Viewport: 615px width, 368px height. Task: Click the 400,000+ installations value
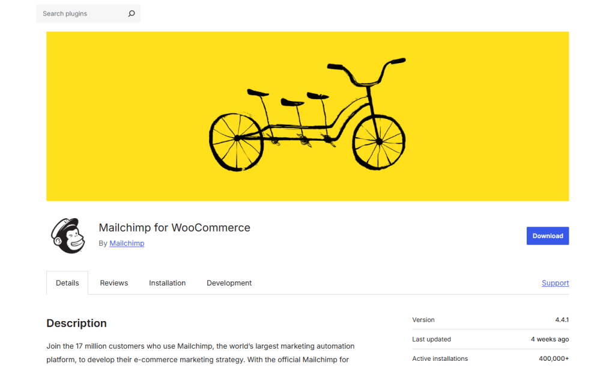tap(554, 358)
